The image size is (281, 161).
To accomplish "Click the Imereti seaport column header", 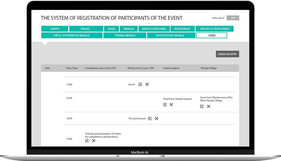I will point(171,68).
